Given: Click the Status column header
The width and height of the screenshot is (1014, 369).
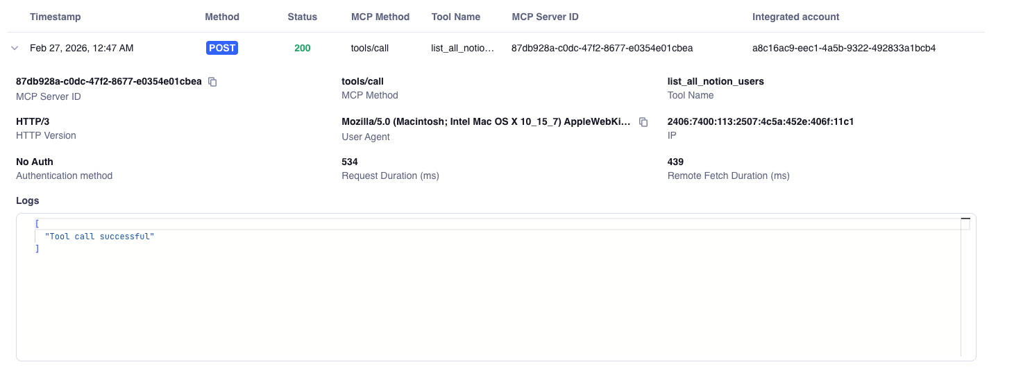Looking at the screenshot, I should click(x=302, y=17).
